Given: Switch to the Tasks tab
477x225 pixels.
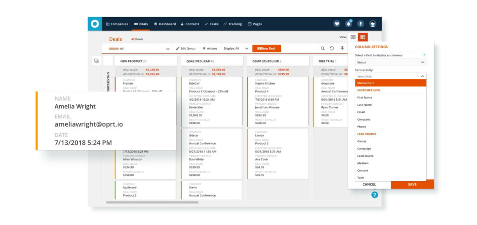Looking at the screenshot, I should (x=211, y=24).
